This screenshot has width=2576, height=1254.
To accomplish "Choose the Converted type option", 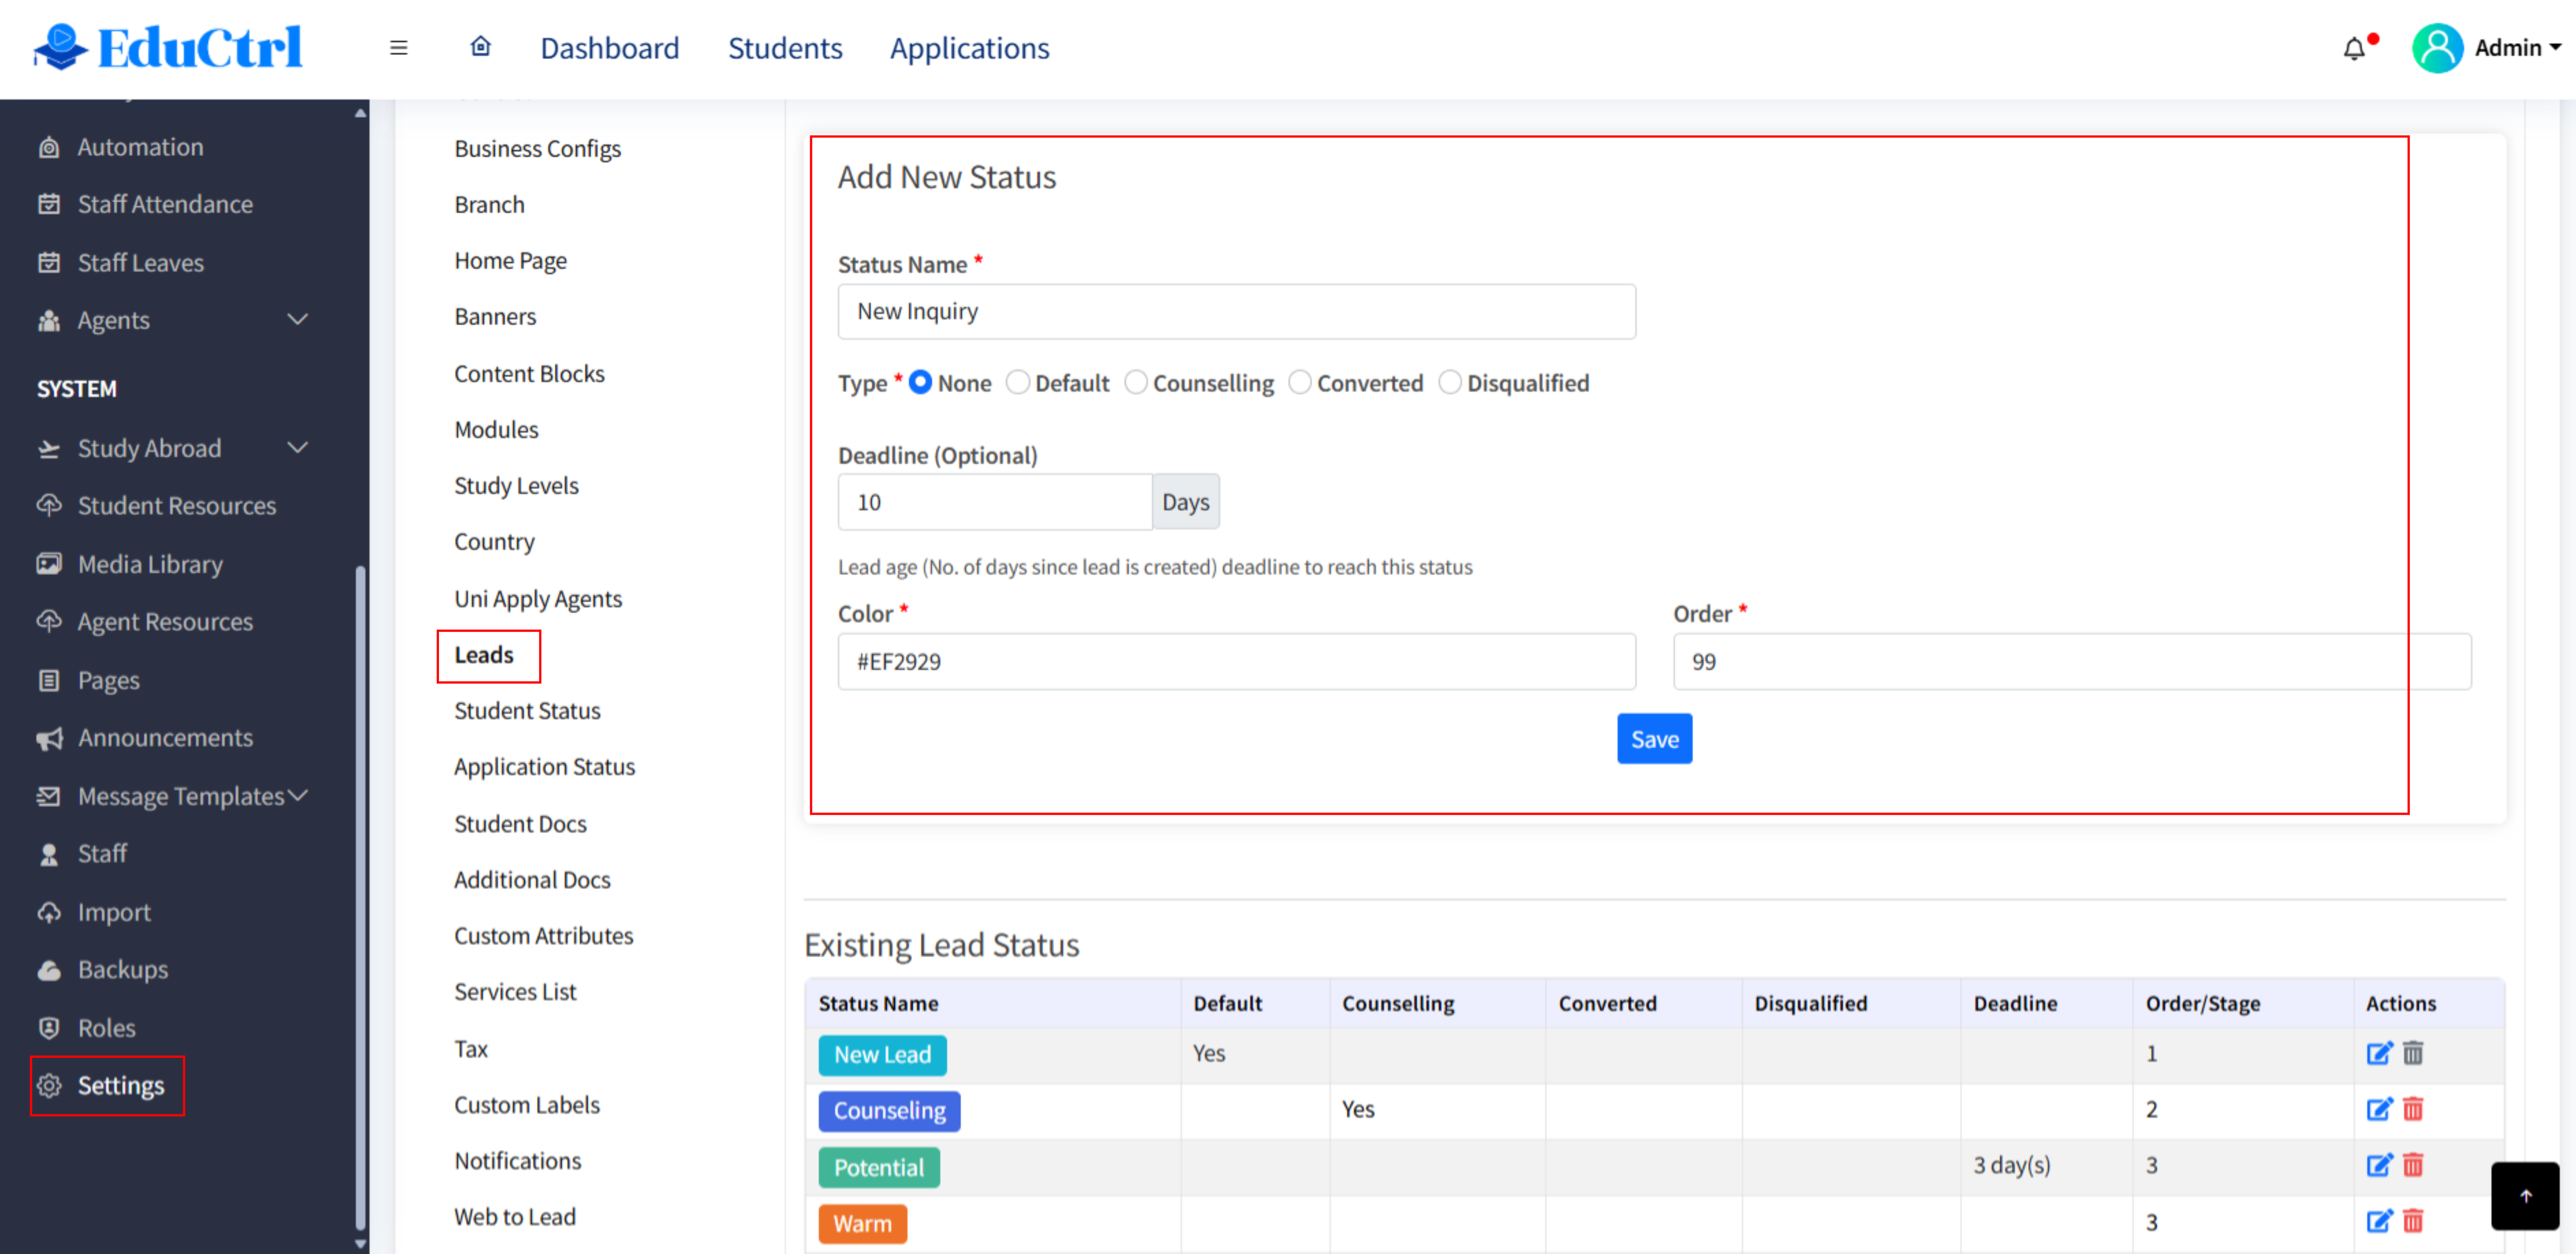I will [x=1299, y=383].
